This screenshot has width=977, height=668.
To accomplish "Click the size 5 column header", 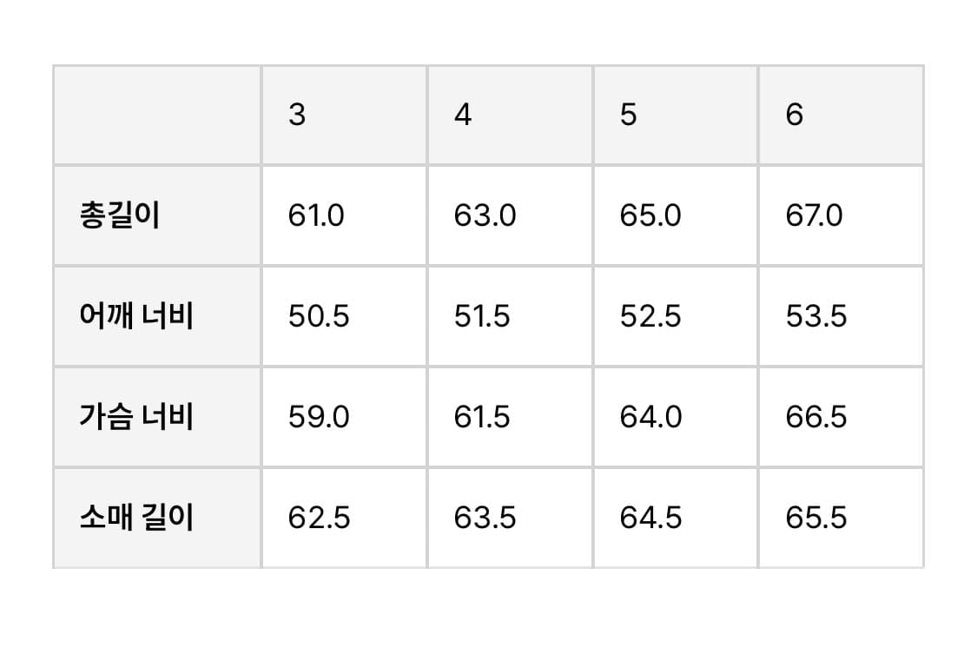I will [x=629, y=115].
